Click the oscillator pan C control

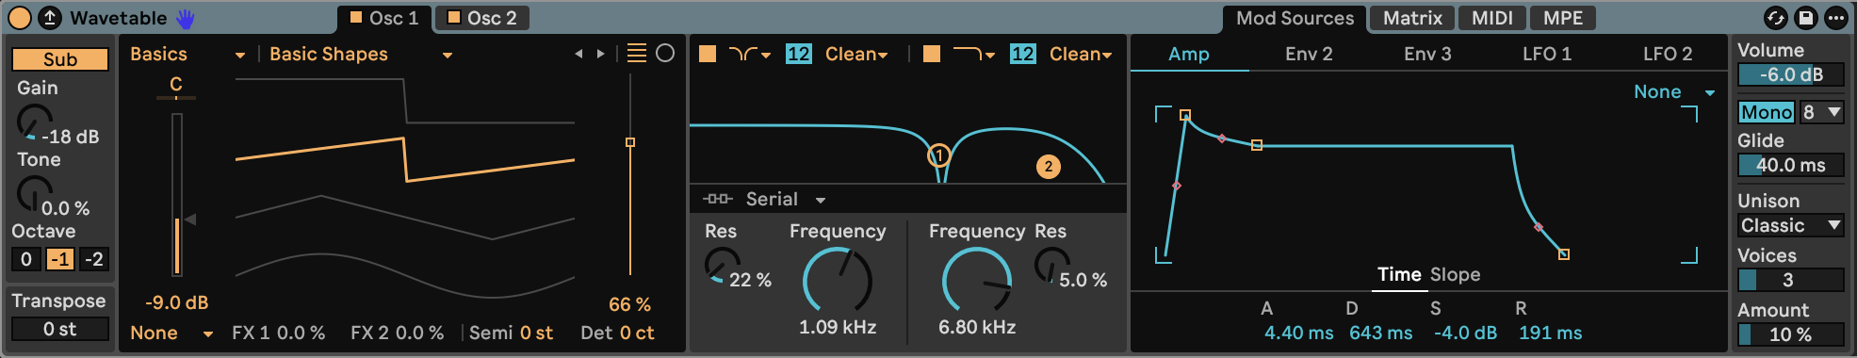point(176,86)
